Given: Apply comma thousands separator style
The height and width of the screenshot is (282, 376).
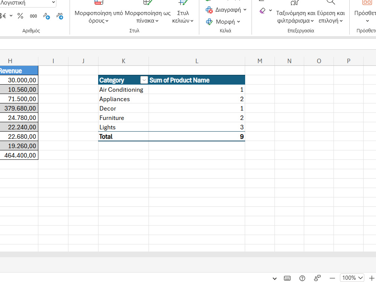Looking at the screenshot, I should pyautogui.click(x=33, y=16).
